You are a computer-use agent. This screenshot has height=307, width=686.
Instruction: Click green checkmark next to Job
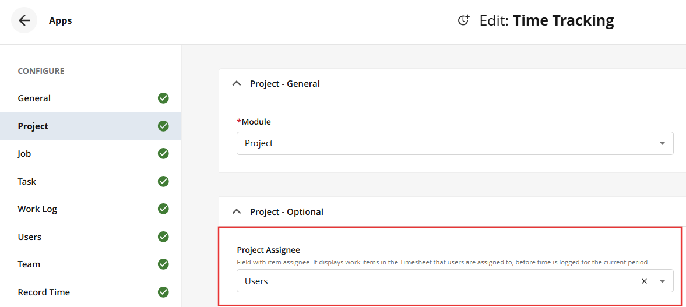tap(163, 154)
